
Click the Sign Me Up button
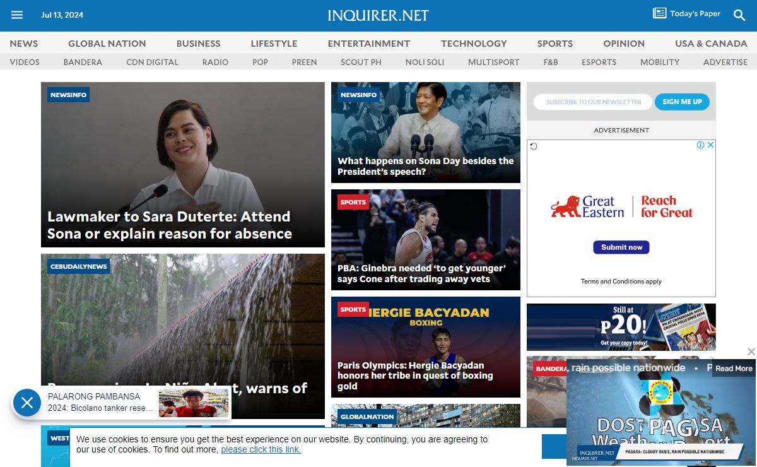click(682, 102)
